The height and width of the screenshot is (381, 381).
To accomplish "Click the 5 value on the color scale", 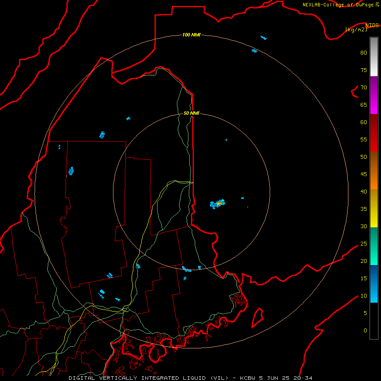I will click(365, 313).
